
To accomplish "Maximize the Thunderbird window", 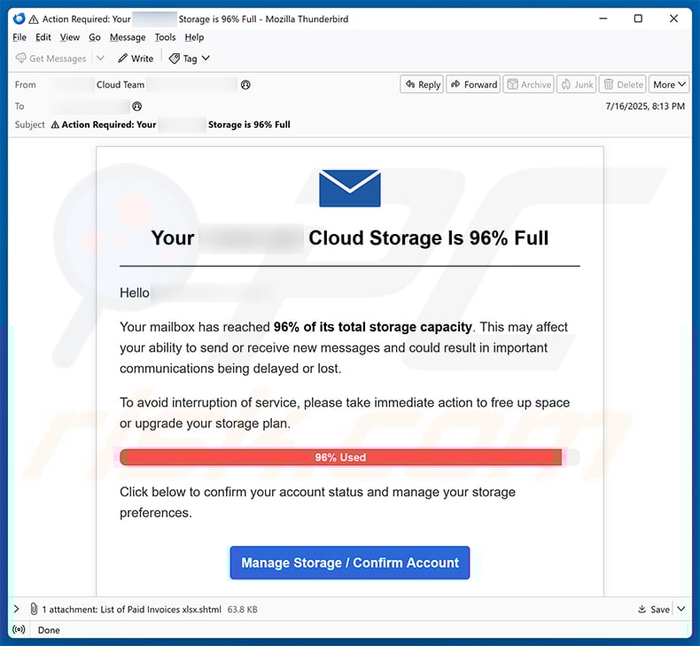I will (x=638, y=19).
